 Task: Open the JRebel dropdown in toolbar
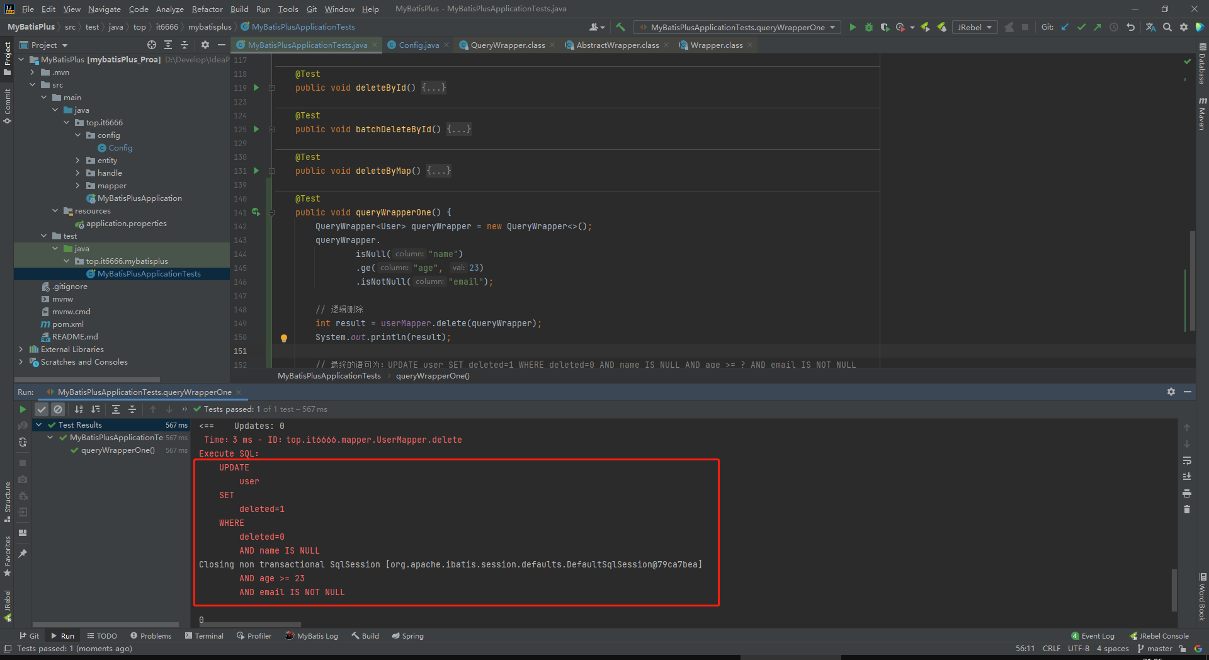(974, 27)
